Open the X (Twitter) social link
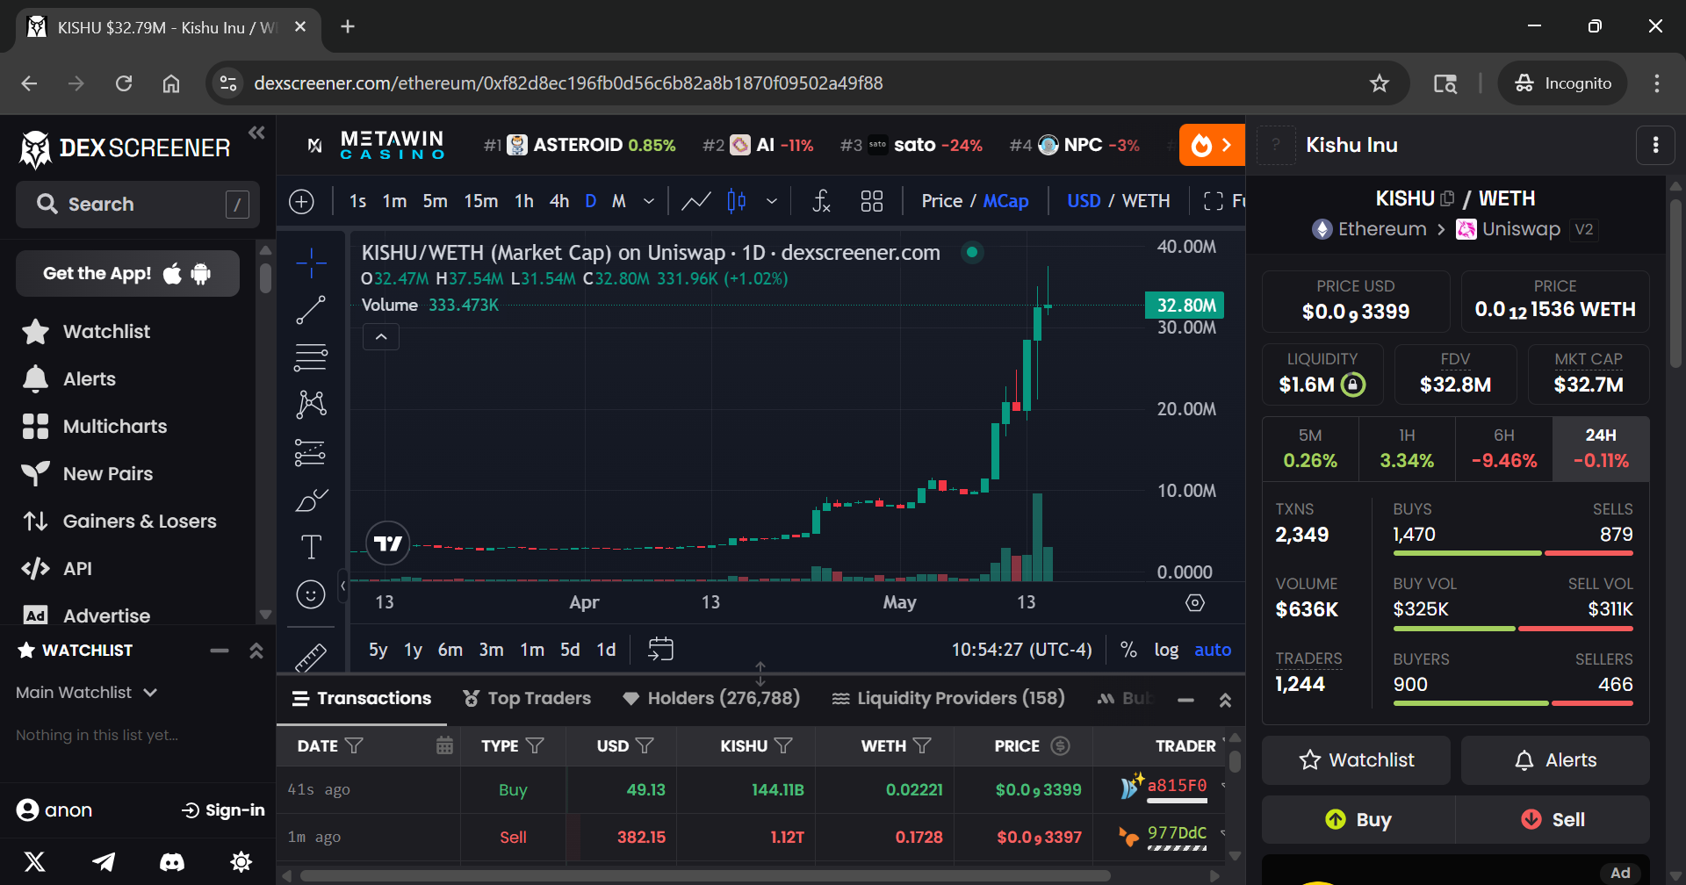The image size is (1686, 885). 35,861
